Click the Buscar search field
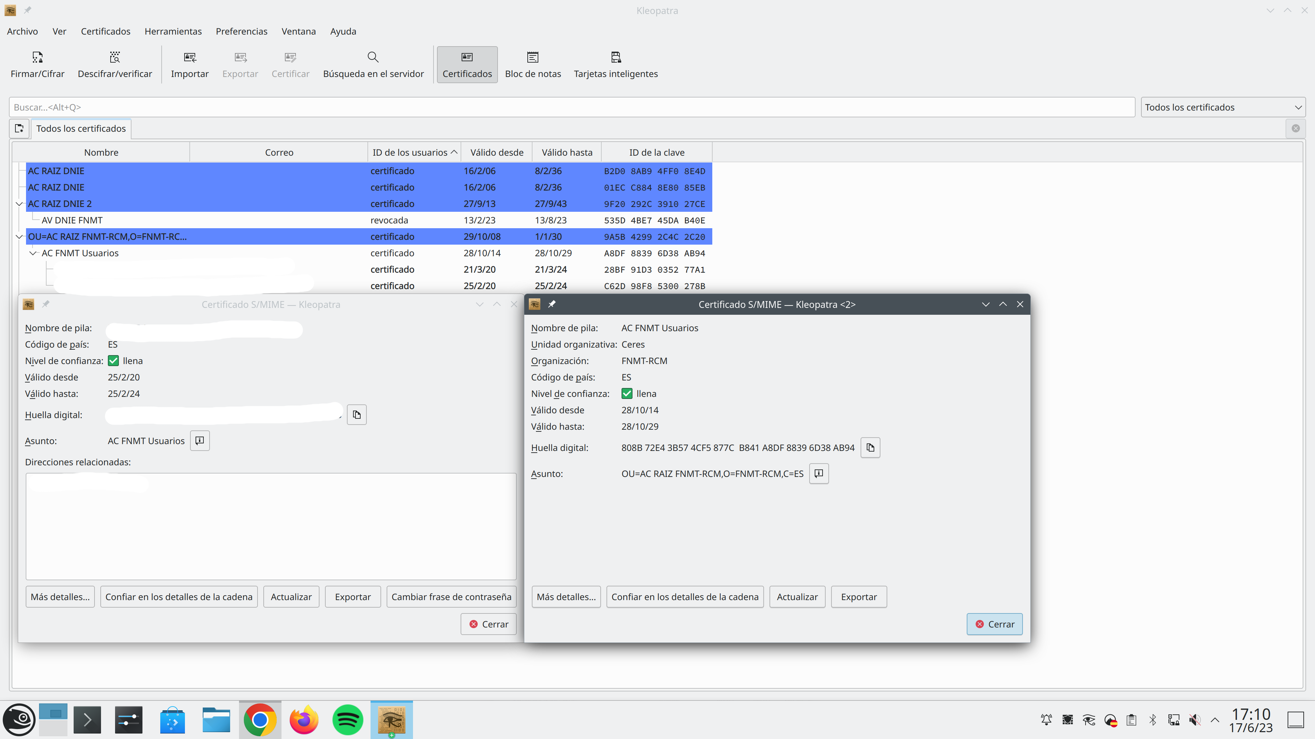 click(x=572, y=107)
